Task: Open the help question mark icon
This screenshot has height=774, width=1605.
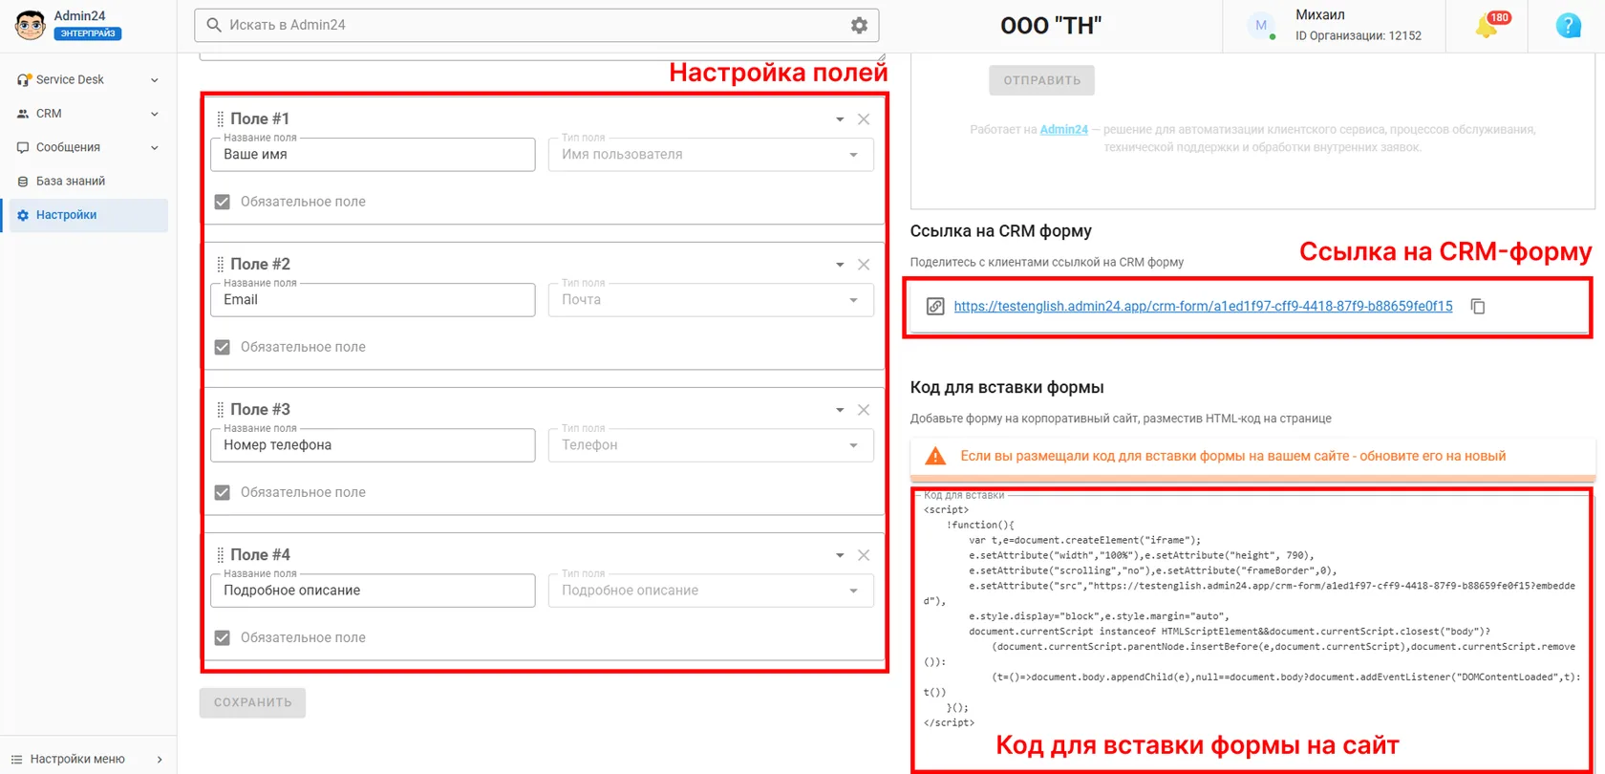Action: click(1569, 26)
